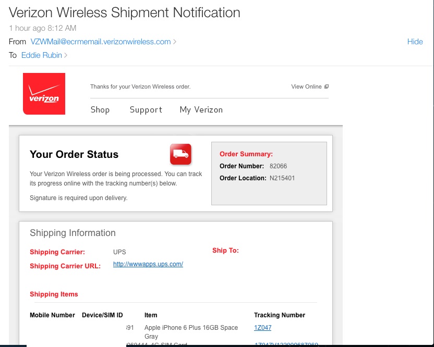
Task: Expand recipient chevron next to Eddie Rubin
Action: [66, 55]
